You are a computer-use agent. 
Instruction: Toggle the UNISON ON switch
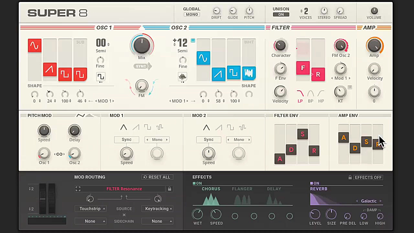281,15
